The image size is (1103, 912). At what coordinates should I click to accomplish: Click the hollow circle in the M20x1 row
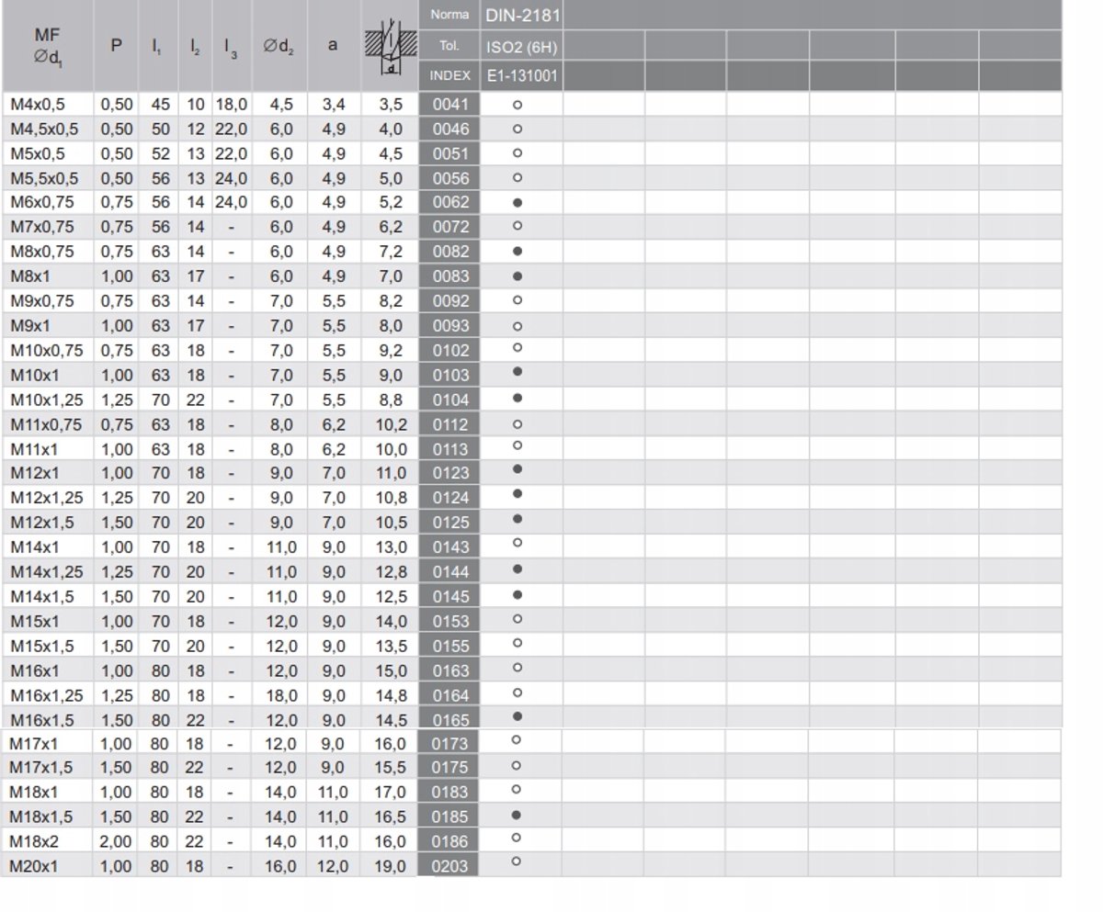(517, 861)
